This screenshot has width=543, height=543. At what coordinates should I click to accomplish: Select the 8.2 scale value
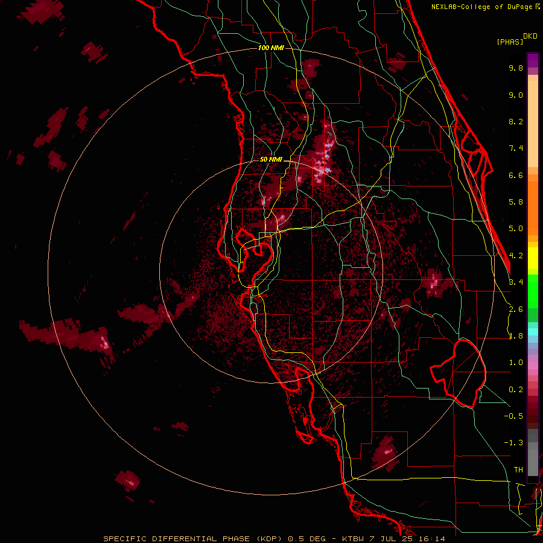pyautogui.click(x=516, y=121)
